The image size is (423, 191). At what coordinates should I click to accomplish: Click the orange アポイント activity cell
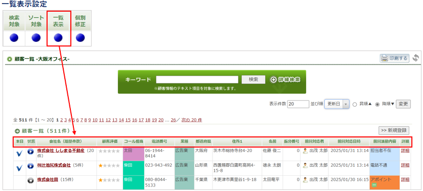(385, 182)
